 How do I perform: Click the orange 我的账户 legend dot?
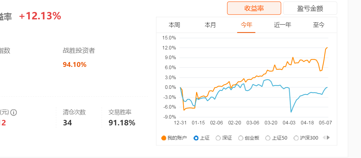point(164,138)
